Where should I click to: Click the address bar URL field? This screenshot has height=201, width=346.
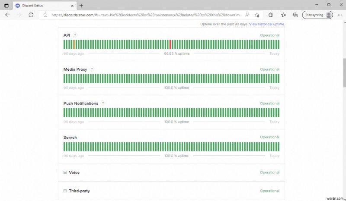147,15
